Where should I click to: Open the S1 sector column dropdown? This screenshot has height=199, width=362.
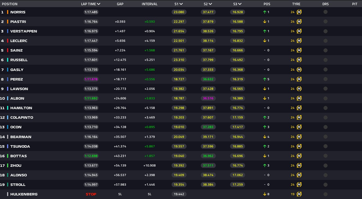point(181,4)
